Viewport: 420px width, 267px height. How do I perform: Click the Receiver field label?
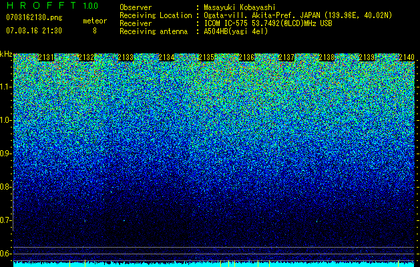point(136,23)
